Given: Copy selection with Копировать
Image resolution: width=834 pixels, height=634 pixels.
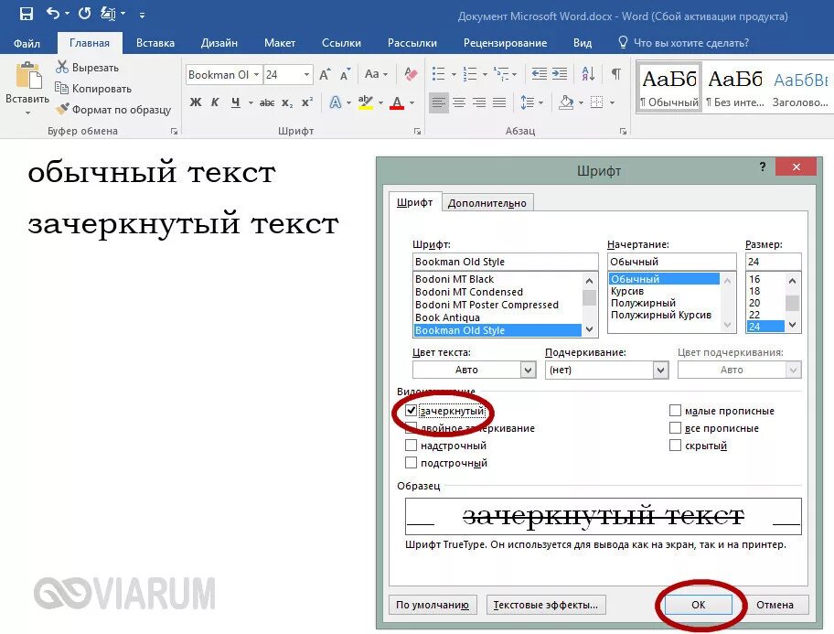Looking at the screenshot, I should 93,89.
